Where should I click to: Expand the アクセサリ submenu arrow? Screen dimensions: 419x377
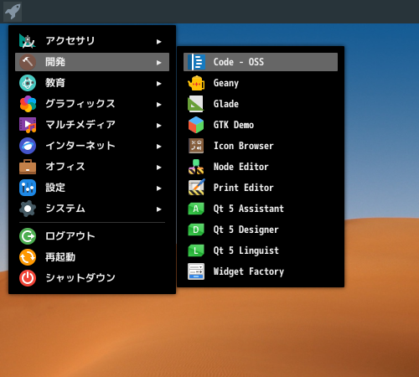(159, 42)
